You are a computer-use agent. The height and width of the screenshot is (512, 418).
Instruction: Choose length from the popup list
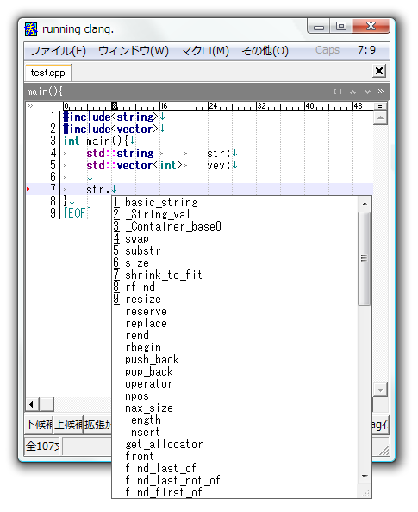(x=143, y=420)
